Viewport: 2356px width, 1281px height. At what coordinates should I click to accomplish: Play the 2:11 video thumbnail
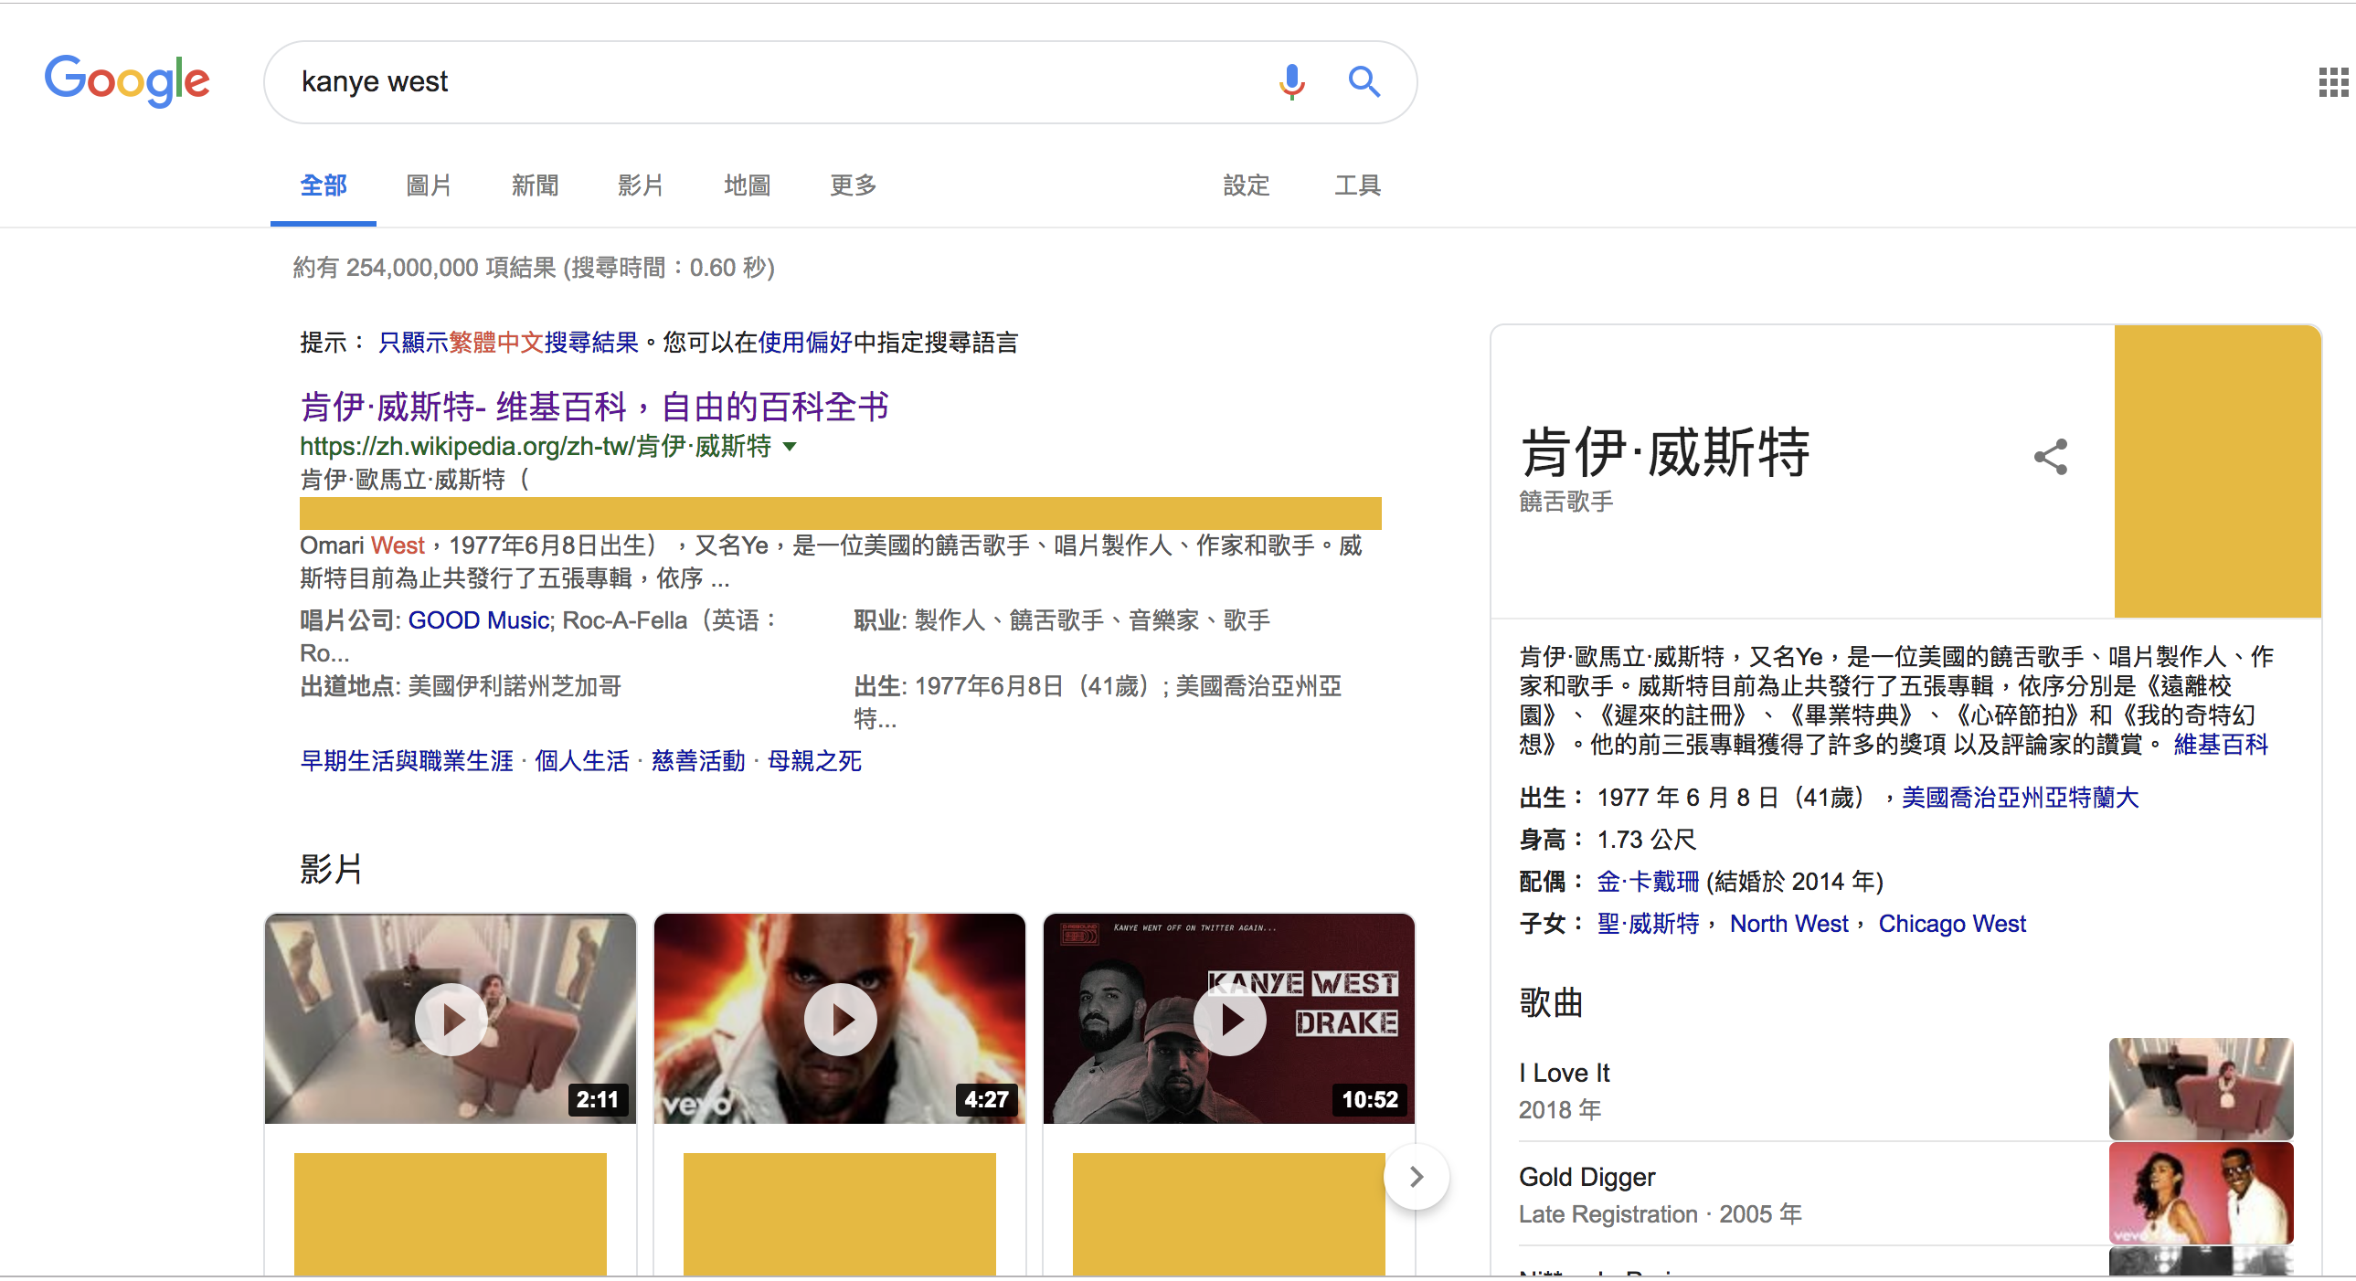point(450,1019)
